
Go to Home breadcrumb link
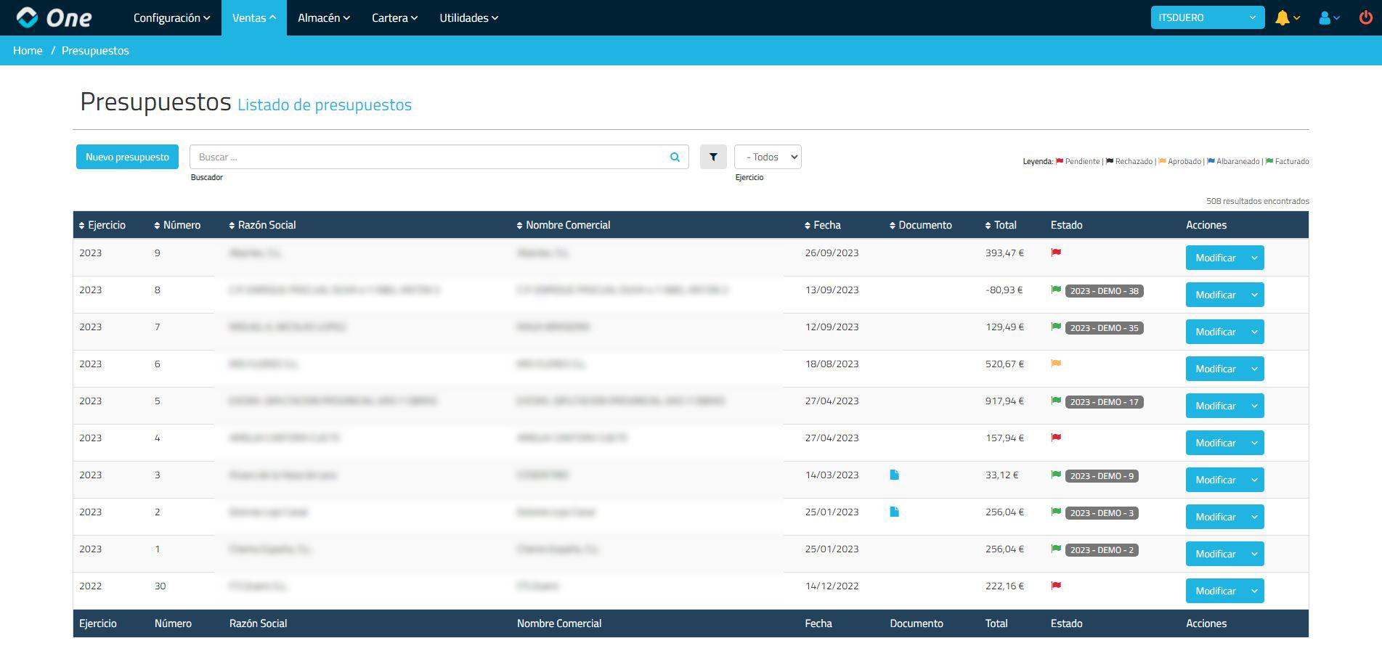(28, 50)
